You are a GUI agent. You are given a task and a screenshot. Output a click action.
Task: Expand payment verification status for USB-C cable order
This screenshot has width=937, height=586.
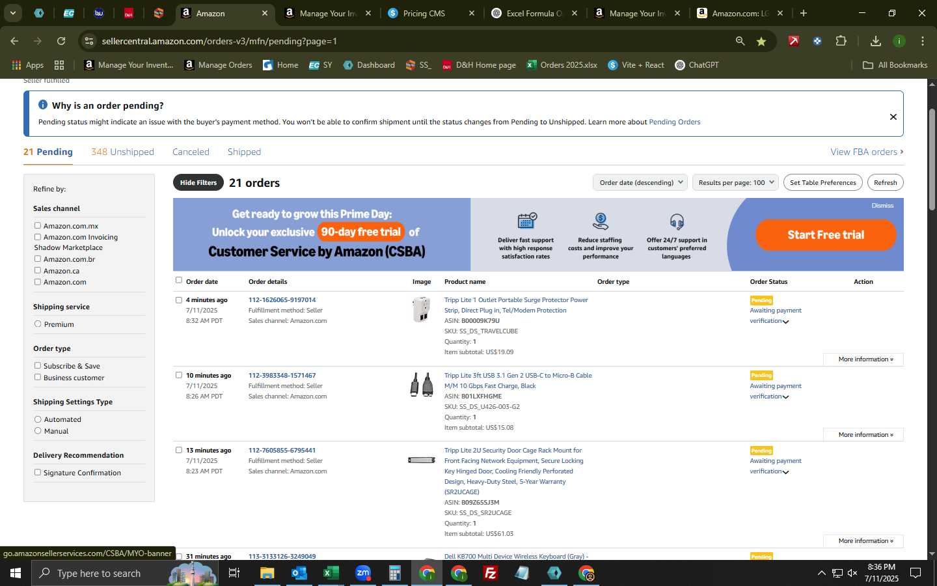pyautogui.click(x=786, y=397)
